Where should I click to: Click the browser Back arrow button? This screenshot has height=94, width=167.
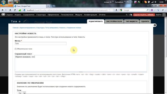(x=3, y=10)
